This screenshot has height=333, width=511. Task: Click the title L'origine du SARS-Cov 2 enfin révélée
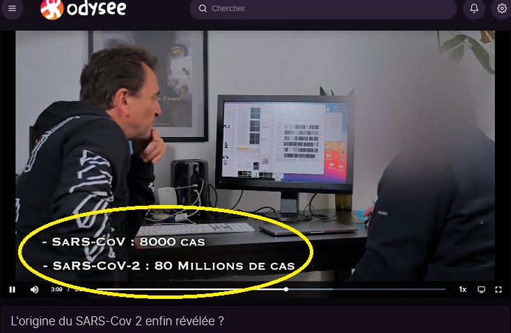click(x=118, y=321)
